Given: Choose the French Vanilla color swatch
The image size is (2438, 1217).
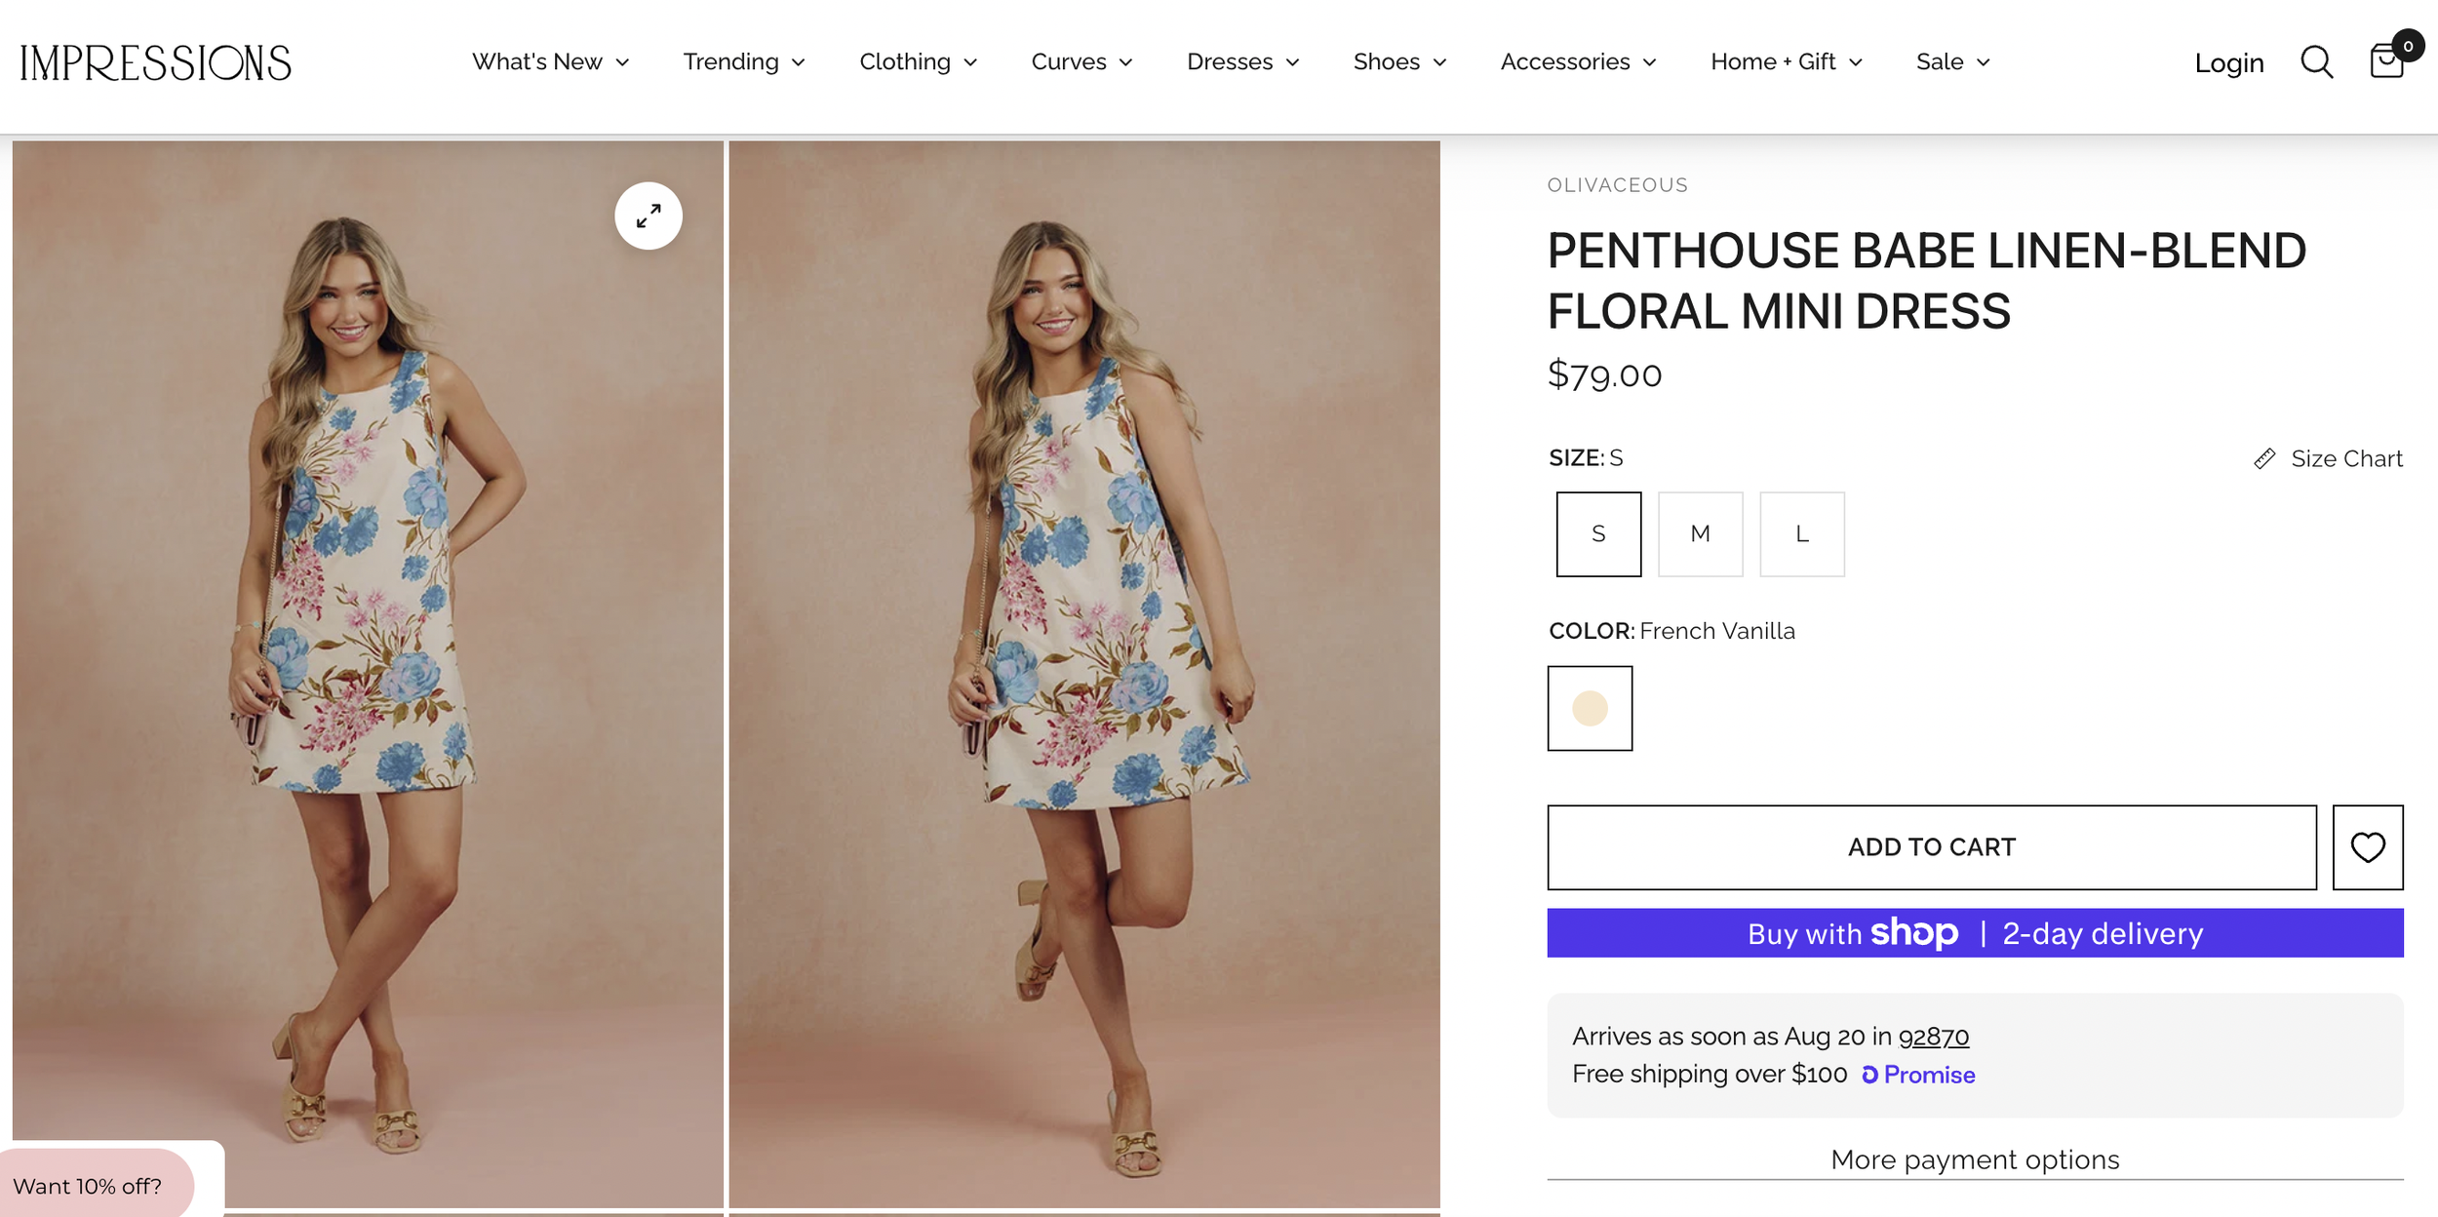Looking at the screenshot, I should coord(1590,708).
